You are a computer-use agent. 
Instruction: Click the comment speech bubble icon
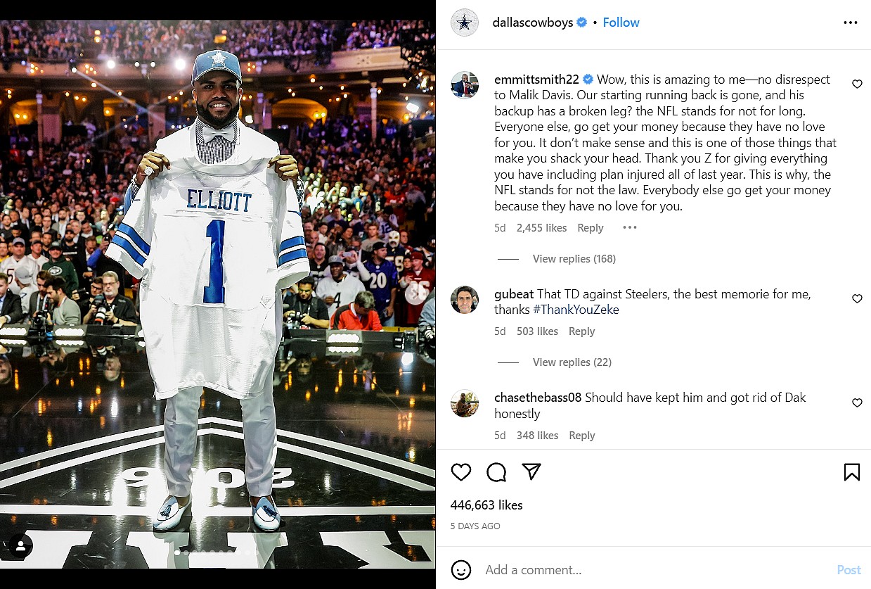coord(496,471)
